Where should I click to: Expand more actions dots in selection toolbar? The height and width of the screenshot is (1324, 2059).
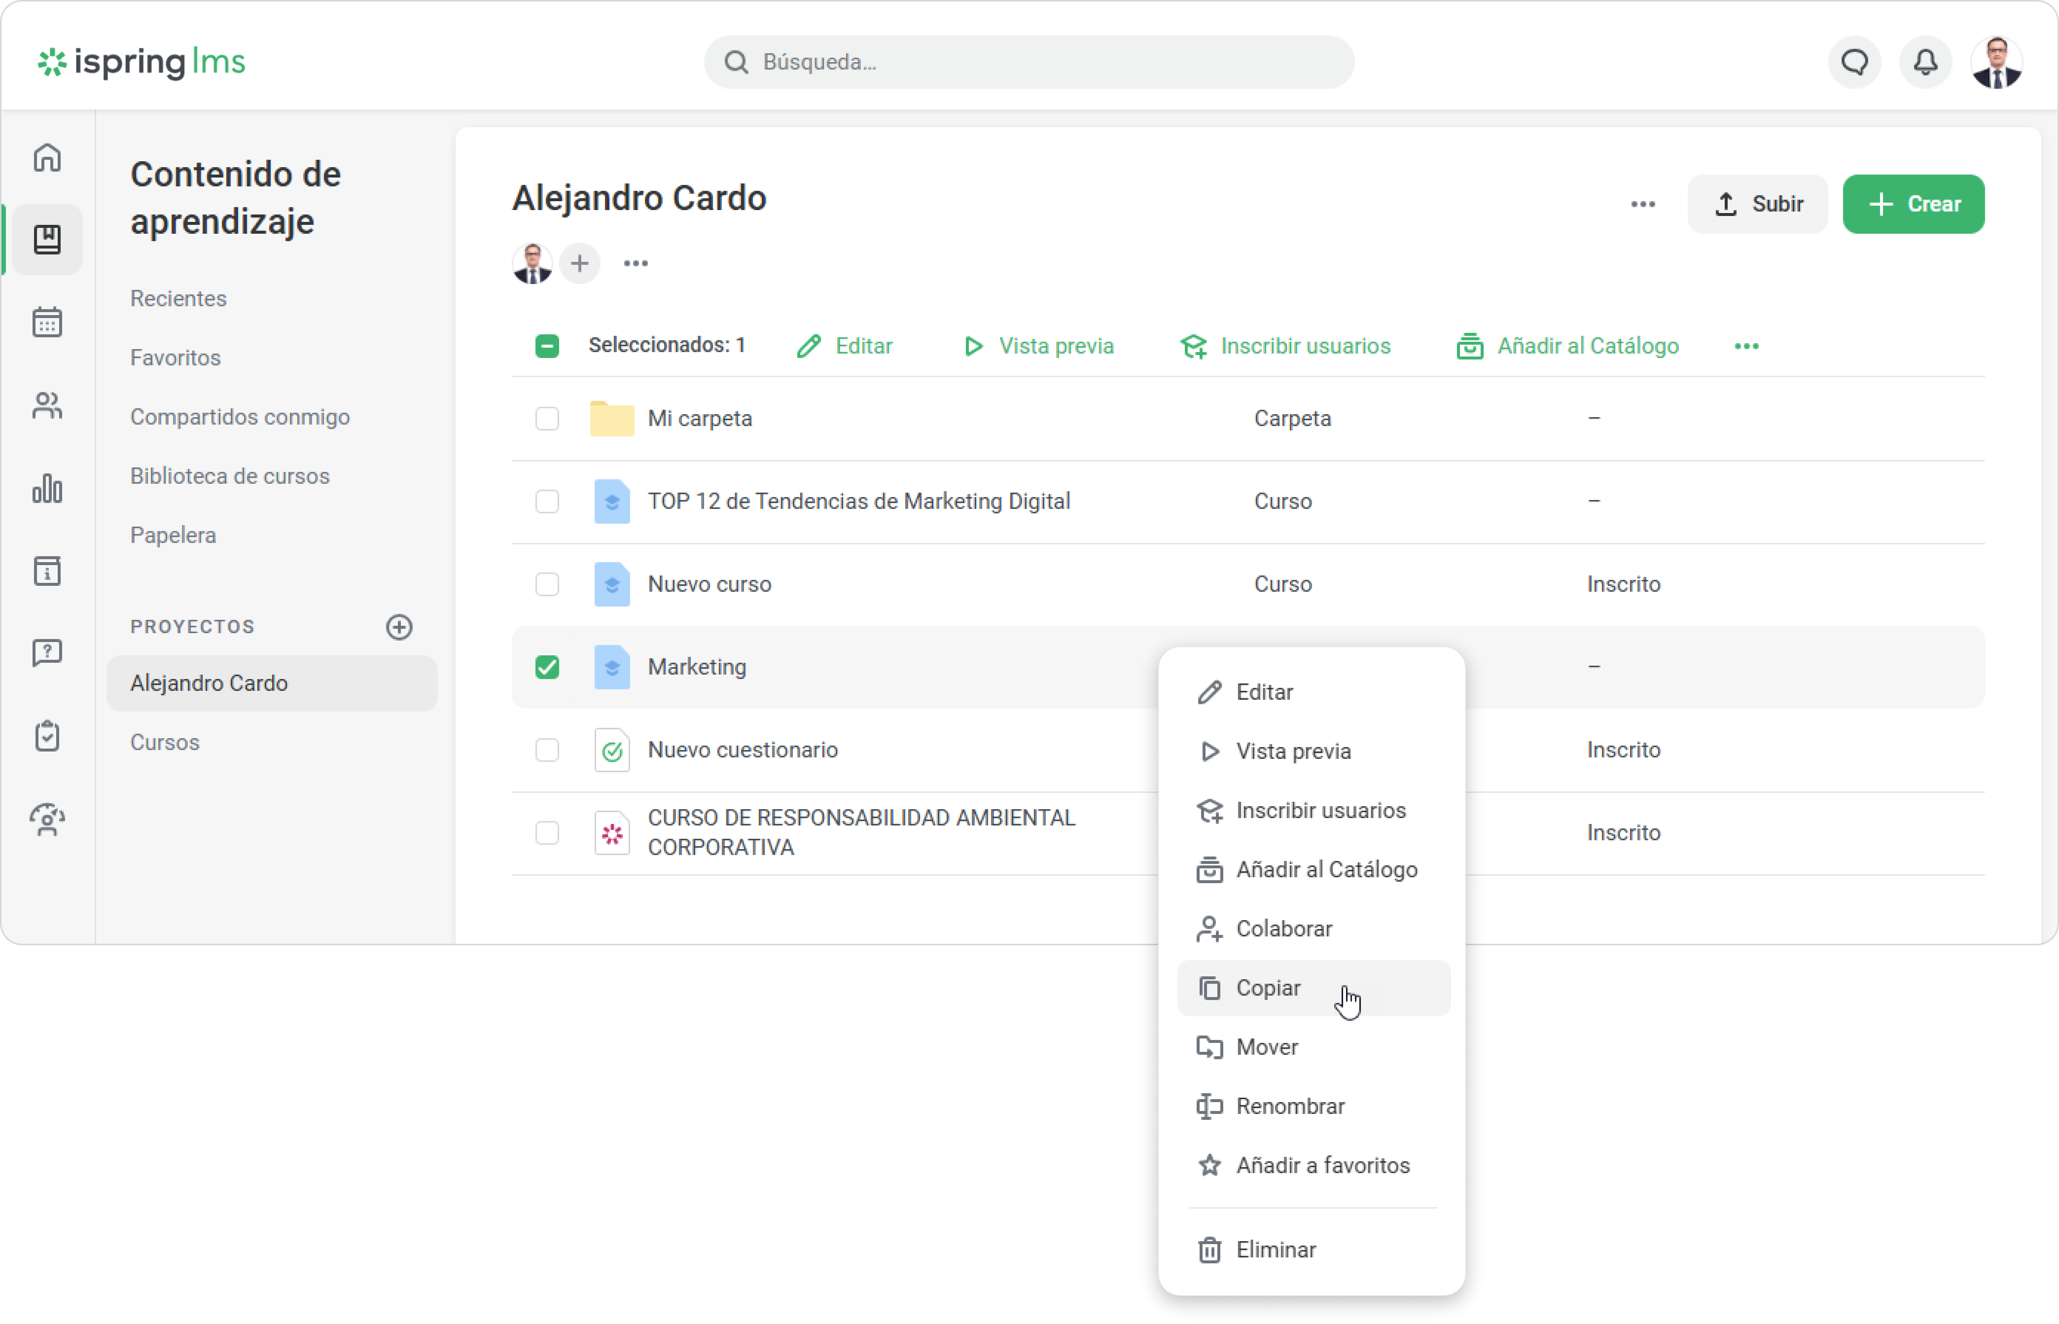point(1746,346)
